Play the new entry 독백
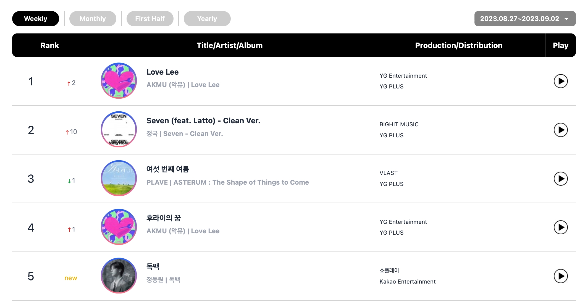The height and width of the screenshot is (304, 585). (x=560, y=276)
